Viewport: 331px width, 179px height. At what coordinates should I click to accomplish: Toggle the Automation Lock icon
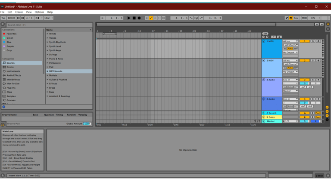point(279,37)
